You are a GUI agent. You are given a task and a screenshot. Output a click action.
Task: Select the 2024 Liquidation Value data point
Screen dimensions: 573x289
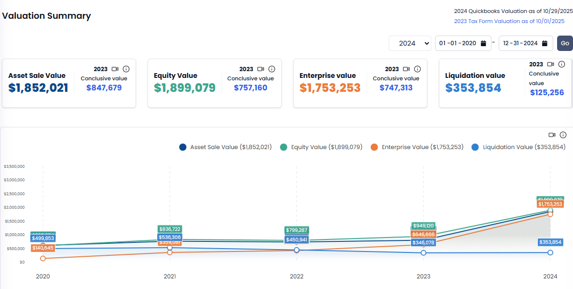[550, 252]
